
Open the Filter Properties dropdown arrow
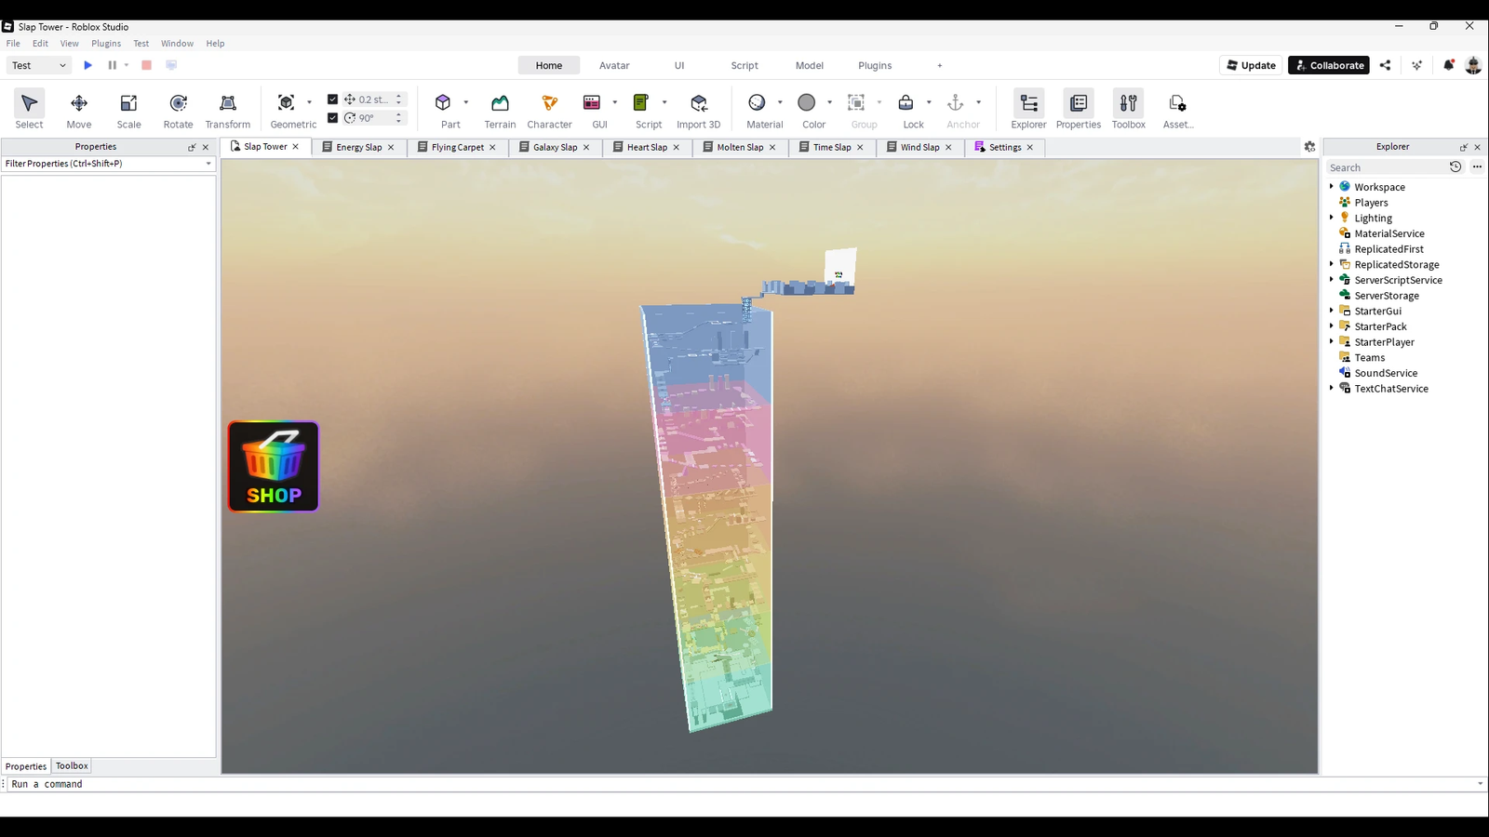pyautogui.click(x=208, y=164)
